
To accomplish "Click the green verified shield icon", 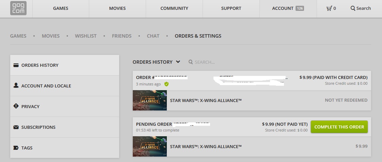I will [x=166, y=84].
